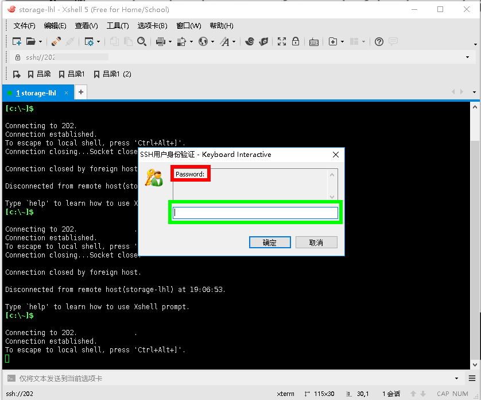Click the Paste icon in toolbar
Viewport: 481px width, 400px height.
pos(128,41)
